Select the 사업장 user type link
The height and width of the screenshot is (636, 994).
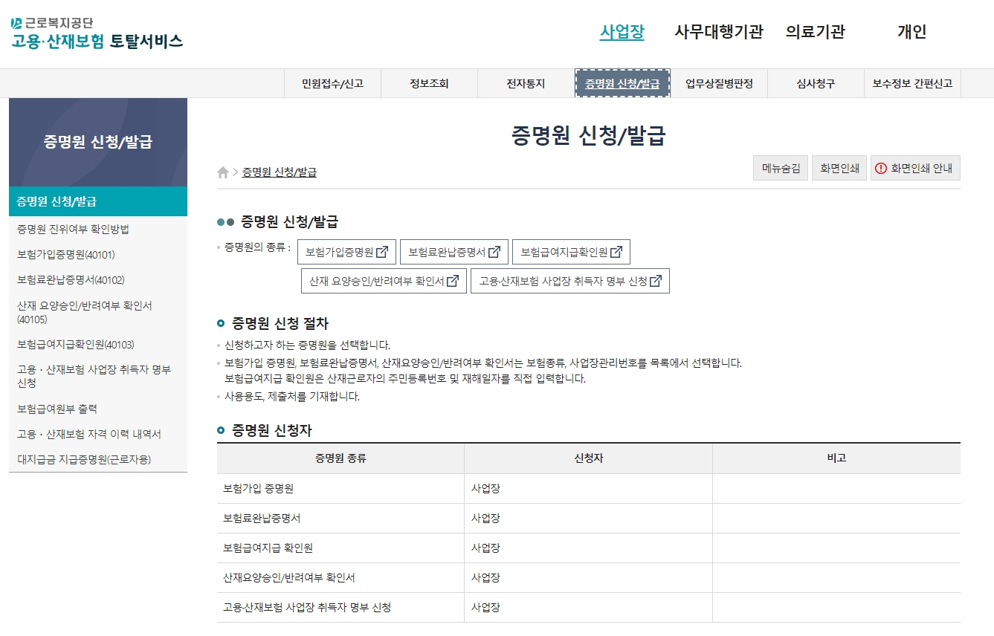click(x=623, y=32)
